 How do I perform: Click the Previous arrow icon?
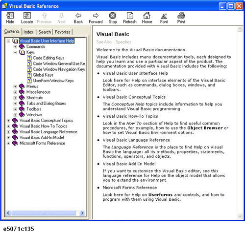click(44, 16)
